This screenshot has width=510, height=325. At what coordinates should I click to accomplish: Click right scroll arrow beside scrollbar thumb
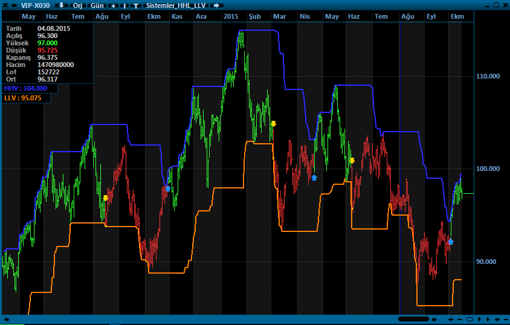(x=434, y=320)
